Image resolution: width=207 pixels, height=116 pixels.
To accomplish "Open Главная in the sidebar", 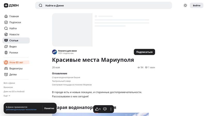I will tap(14, 16).
